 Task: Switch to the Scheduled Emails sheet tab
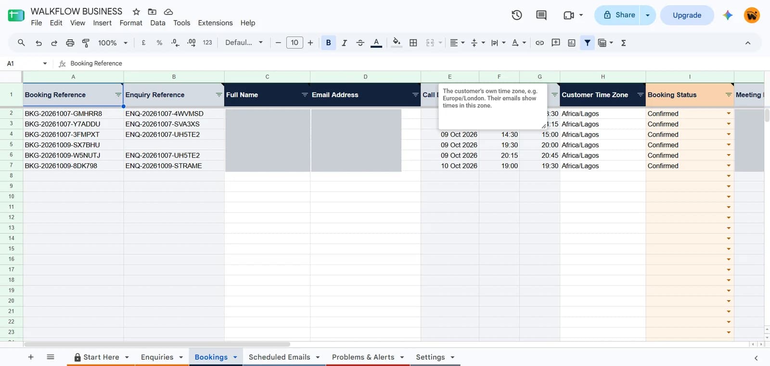pyautogui.click(x=284, y=357)
